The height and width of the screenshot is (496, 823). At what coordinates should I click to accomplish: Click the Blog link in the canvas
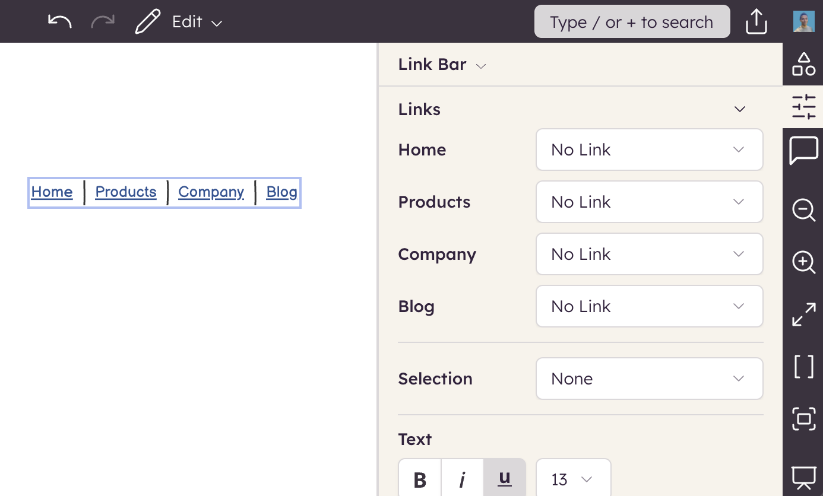[x=281, y=192]
